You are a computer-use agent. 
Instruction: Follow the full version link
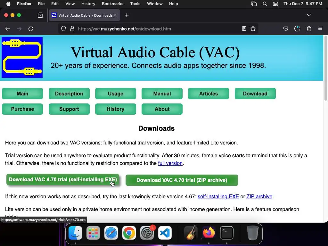170,163
